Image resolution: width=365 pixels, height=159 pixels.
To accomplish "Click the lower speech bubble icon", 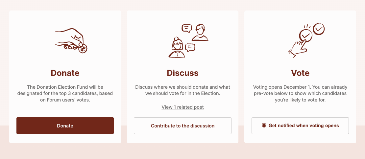I will coord(190,48).
